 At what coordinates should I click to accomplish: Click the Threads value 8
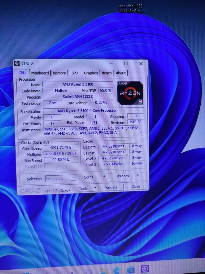(138, 175)
